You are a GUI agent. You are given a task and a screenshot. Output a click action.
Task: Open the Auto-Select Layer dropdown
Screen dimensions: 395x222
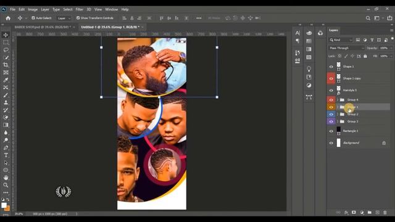64,18
